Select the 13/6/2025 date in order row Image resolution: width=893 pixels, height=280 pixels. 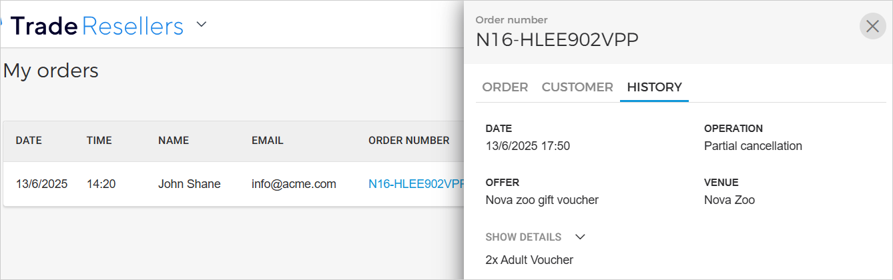point(41,184)
